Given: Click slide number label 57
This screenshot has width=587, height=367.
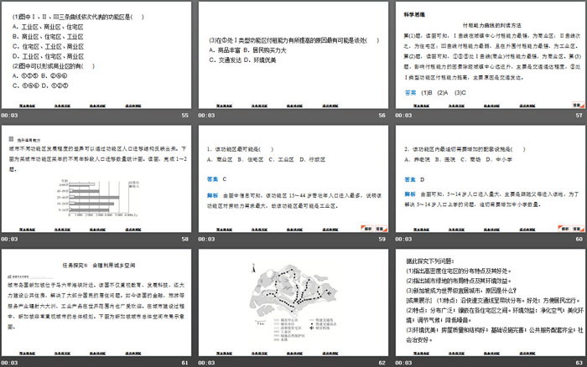Looking at the screenshot, I should pyautogui.click(x=579, y=116).
